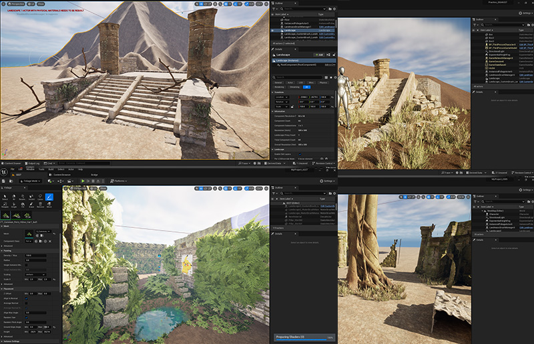Click the Density input field

36,255
